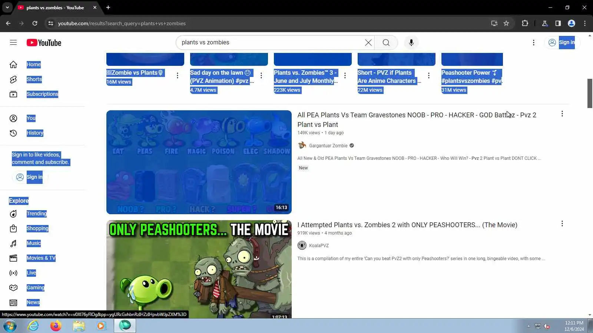
Task: Click the Trending flame icon
Action: 13,213
